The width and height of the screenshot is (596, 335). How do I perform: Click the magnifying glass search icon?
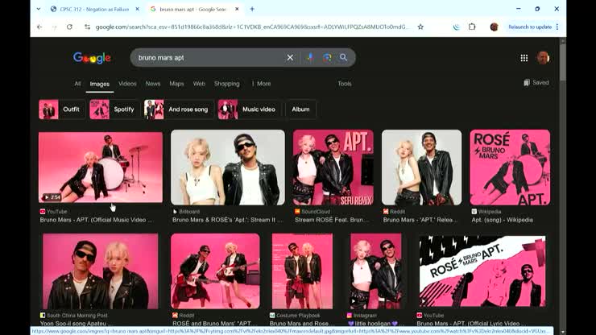click(343, 58)
